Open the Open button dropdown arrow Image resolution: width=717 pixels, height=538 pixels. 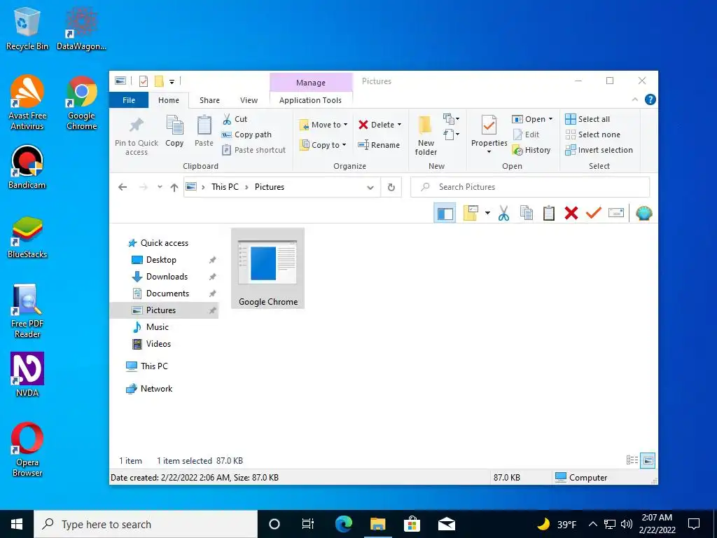tap(550, 119)
